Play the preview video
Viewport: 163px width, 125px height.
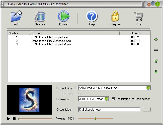(8, 119)
